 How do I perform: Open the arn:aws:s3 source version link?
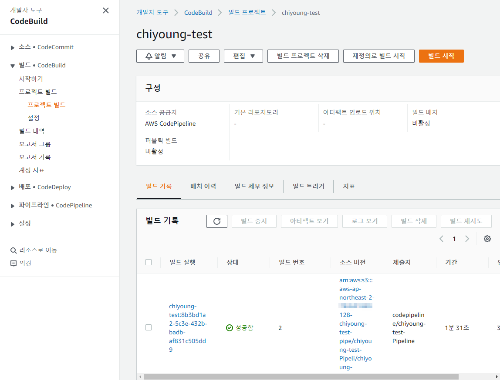(x=357, y=323)
